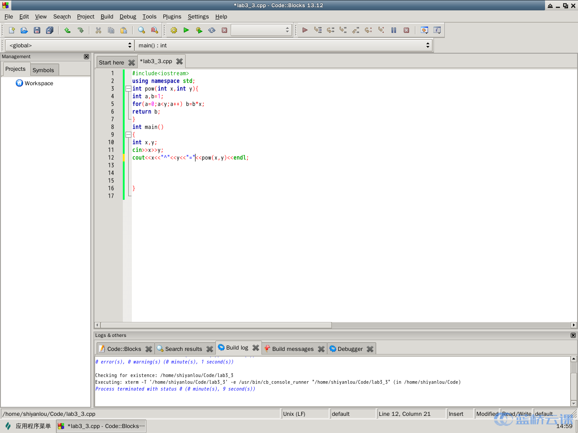Viewport: 578px width, 433px height.
Task: Click the Rebuild icon in toolbar
Action: click(x=212, y=30)
